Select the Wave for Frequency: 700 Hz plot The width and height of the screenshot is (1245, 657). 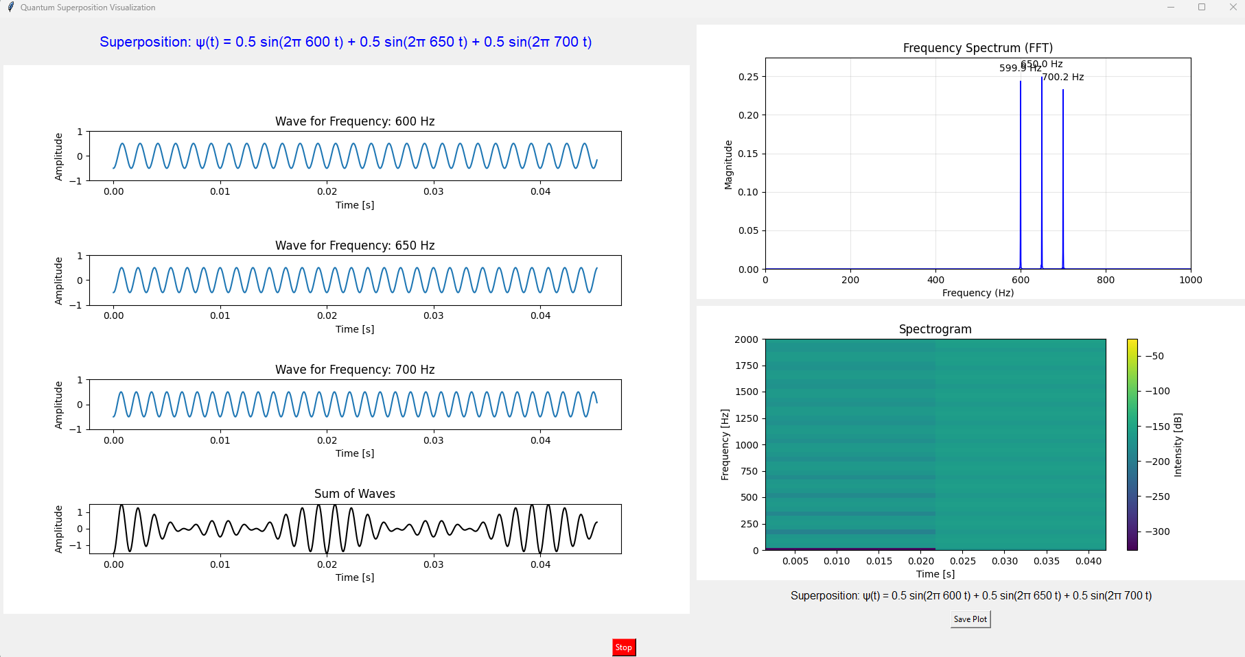point(355,405)
